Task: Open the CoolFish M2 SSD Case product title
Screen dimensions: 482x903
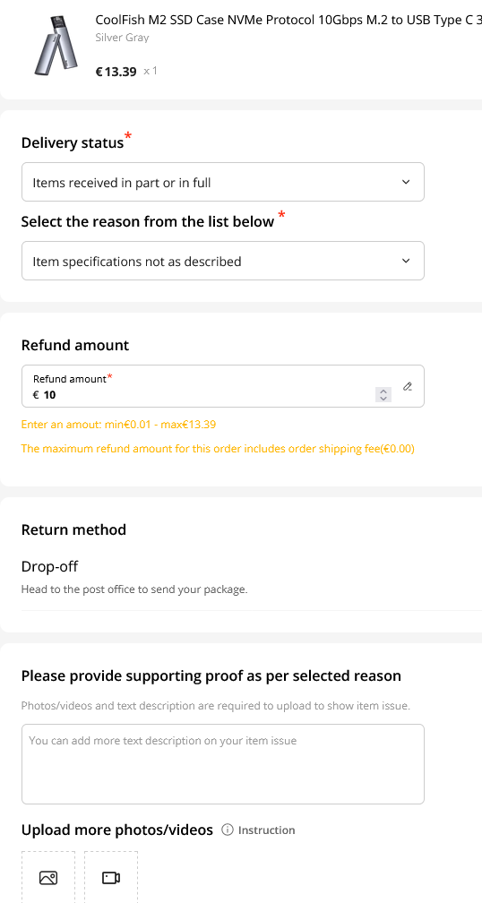Action: (288, 20)
